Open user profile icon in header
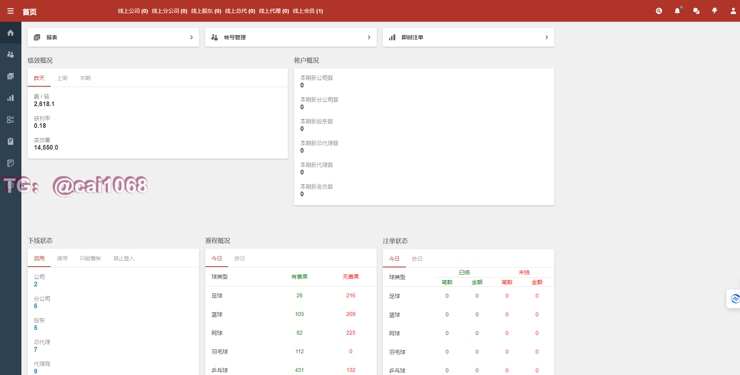 point(733,11)
